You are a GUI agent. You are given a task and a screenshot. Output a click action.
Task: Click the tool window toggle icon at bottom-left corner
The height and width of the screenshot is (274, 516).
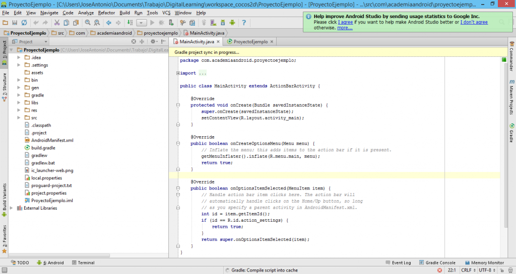coord(4,270)
